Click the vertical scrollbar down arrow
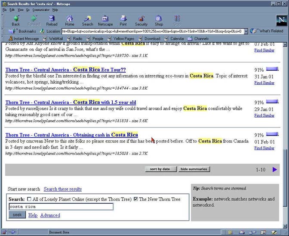Screen dimensions: 289x236 click(x=285, y=226)
